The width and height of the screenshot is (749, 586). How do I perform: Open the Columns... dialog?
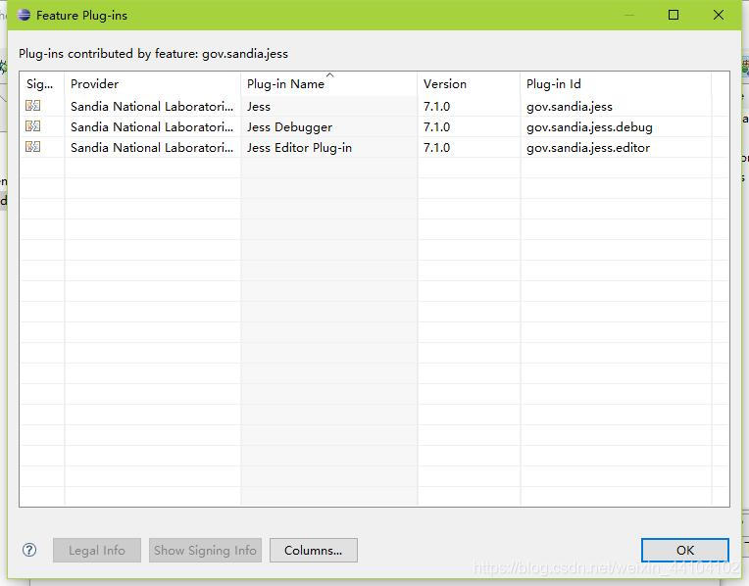(314, 550)
